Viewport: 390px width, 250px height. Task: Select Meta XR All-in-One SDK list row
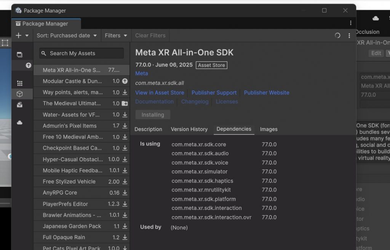pos(82,70)
